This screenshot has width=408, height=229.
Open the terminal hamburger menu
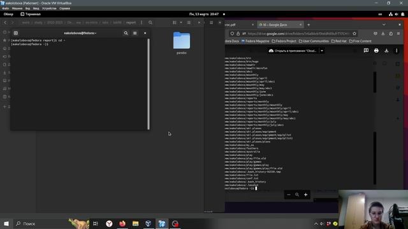(135, 33)
